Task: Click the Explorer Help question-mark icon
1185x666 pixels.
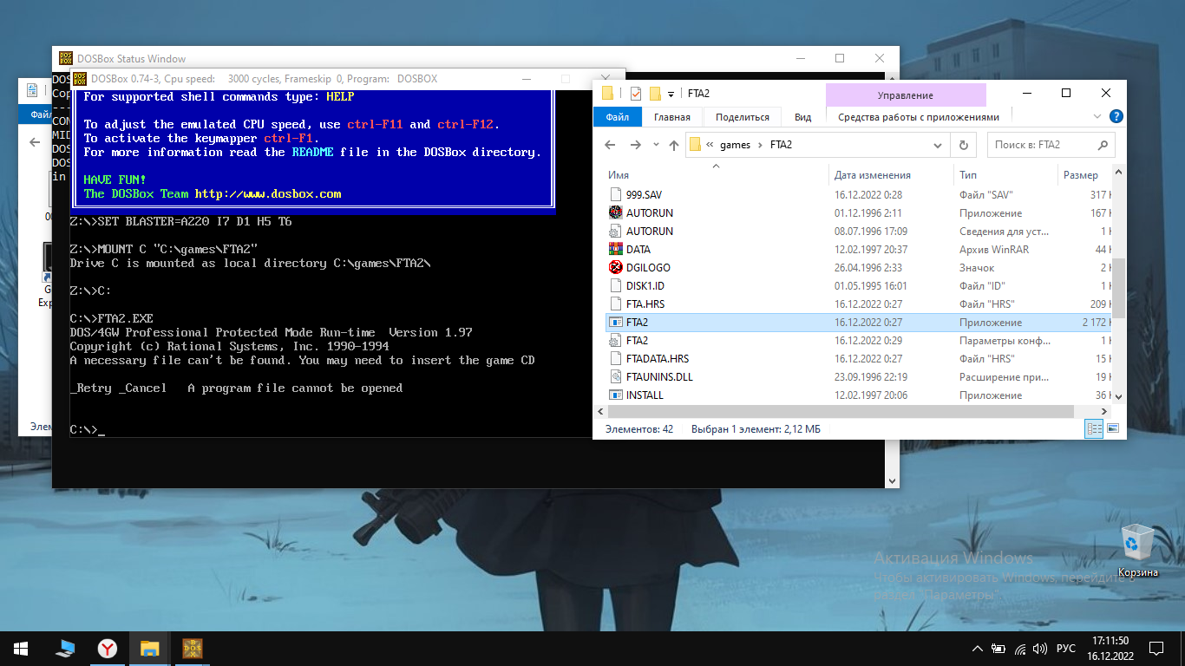Action: 1116,117
